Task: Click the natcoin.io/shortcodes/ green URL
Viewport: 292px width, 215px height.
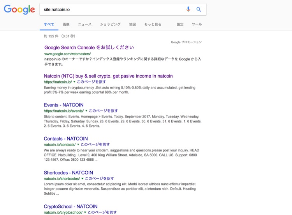Action: (x=62, y=178)
